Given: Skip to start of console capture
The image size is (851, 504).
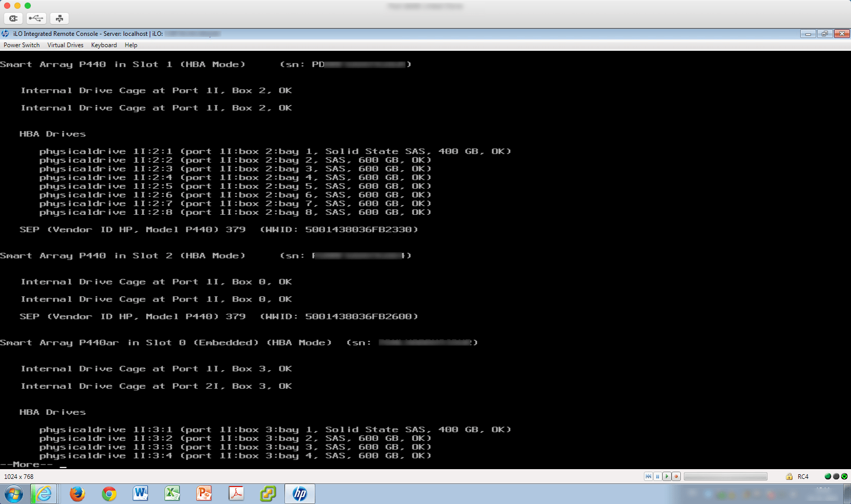Looking at the screenshot, I should [x=649, y=477].
